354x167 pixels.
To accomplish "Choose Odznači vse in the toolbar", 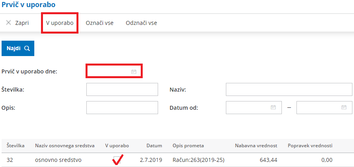I will [142, 23].
